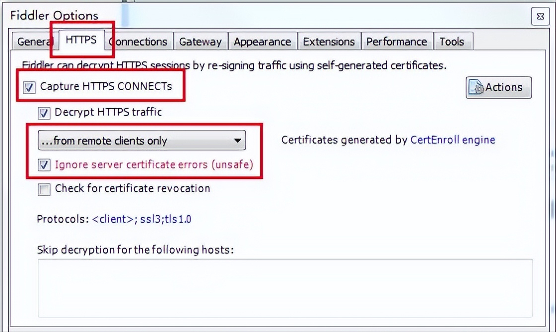Screen dimensions: 556x332
Task: Switch to the Gateway tab
Action: (x=201, y=42)
